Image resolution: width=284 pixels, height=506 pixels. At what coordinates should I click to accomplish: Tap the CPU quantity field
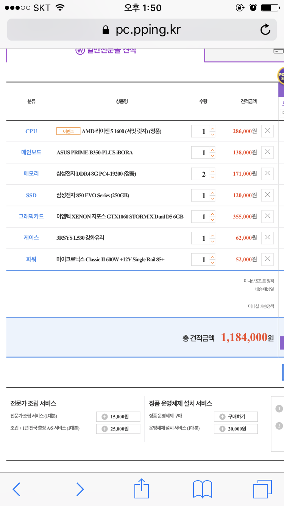pyautogui.click(x=200, y=131)
